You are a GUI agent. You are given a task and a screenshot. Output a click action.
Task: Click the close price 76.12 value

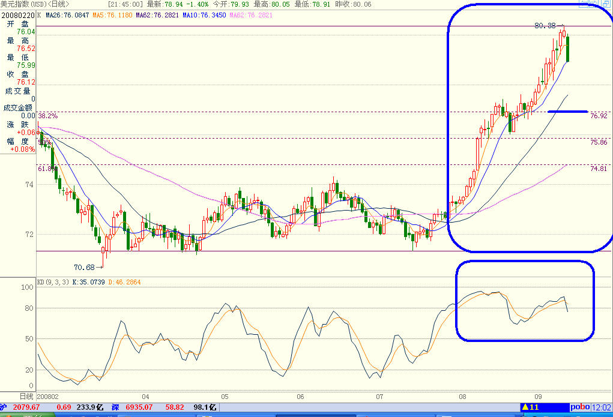tap(26, 82)
